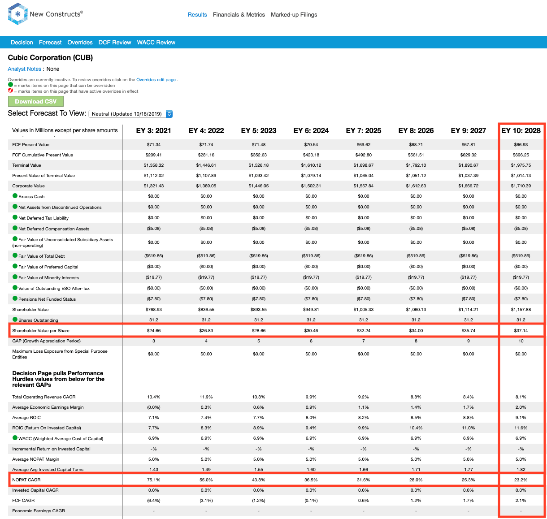The image size is (547, 519).
Task: Click the New Constructs logo icon
Action: 17,14
